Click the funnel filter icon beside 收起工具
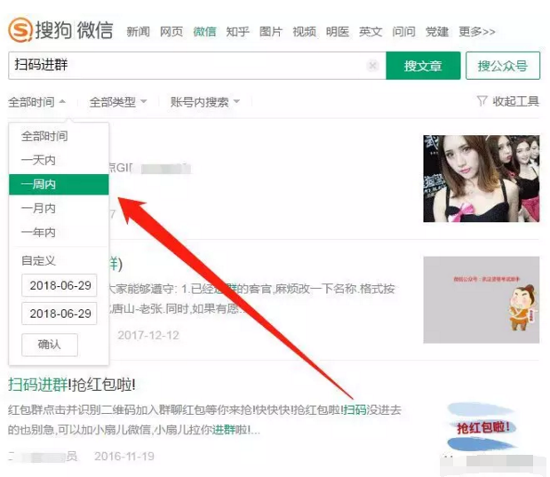 click(x=482, y=101)
